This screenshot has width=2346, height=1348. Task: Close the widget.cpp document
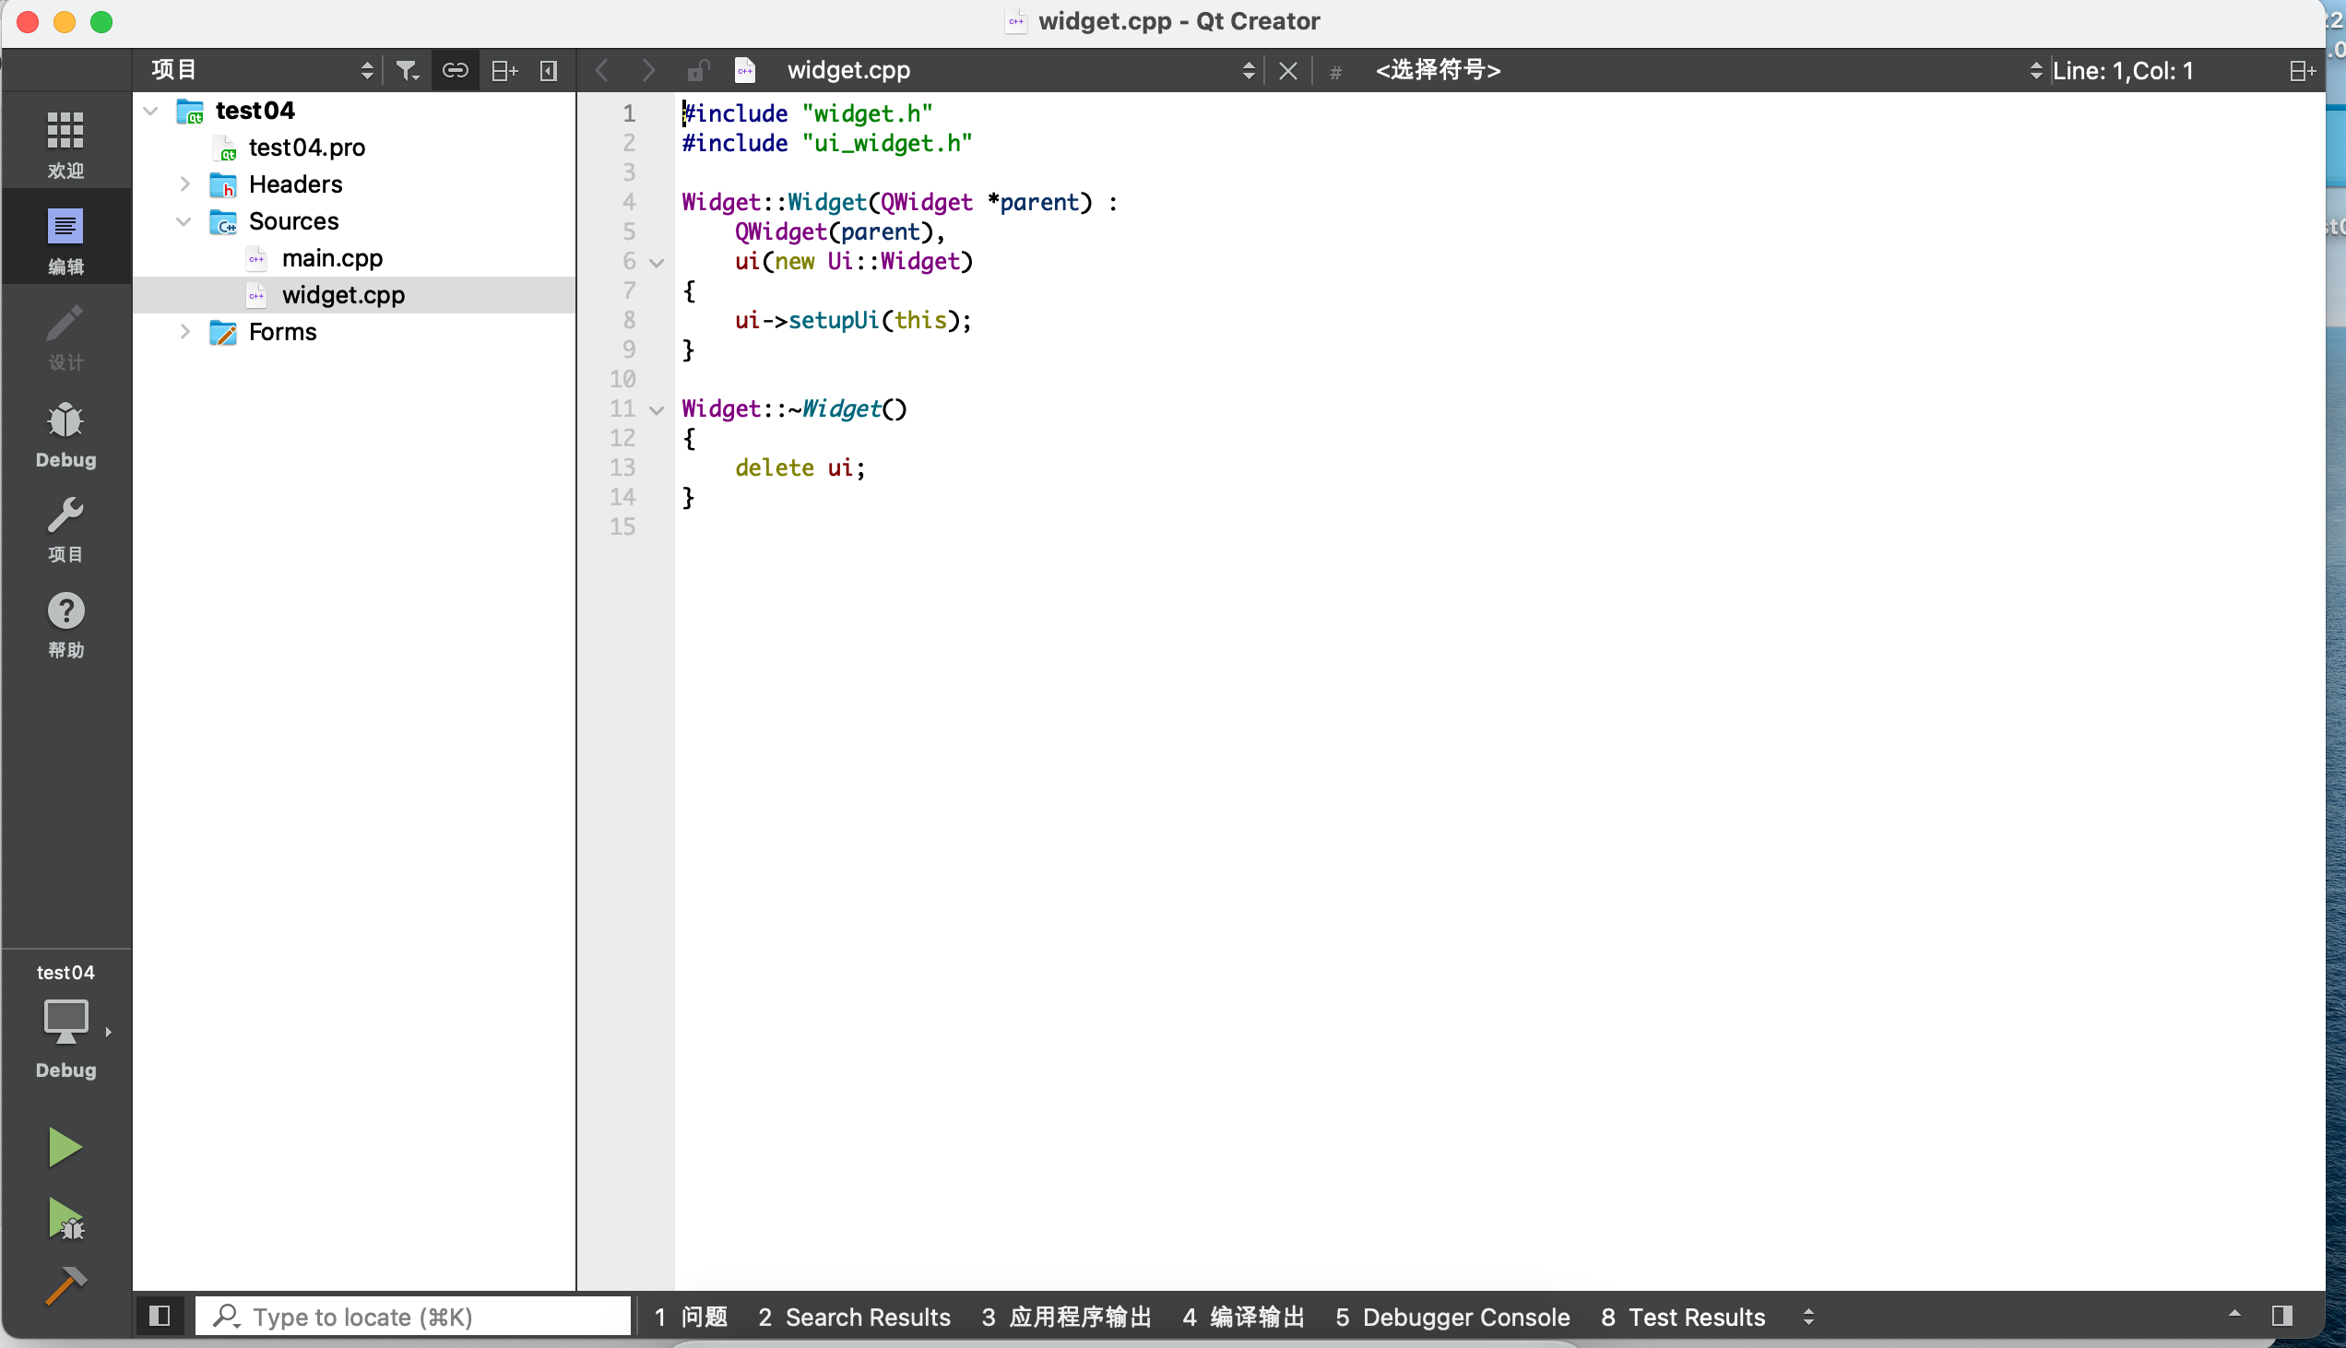[x=1287, y=69]
